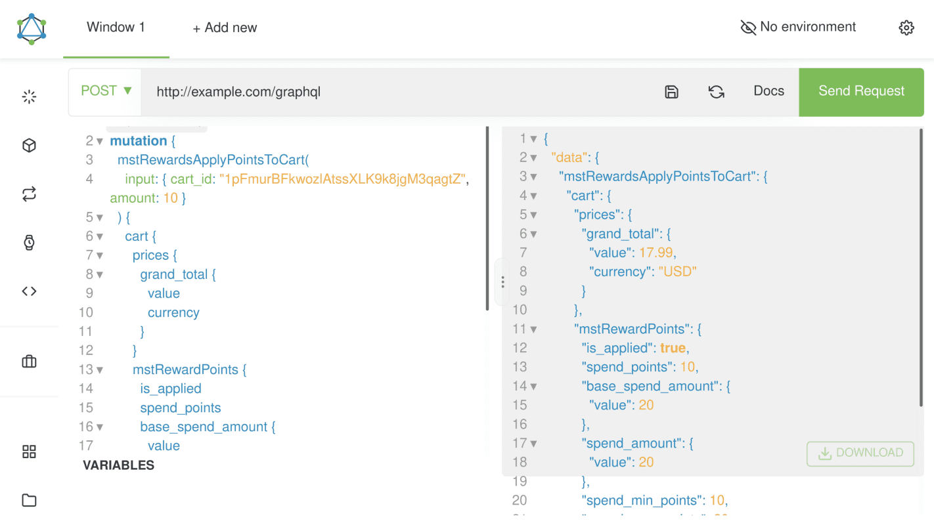Fold mstRewardPoints on query line 13

100,369
